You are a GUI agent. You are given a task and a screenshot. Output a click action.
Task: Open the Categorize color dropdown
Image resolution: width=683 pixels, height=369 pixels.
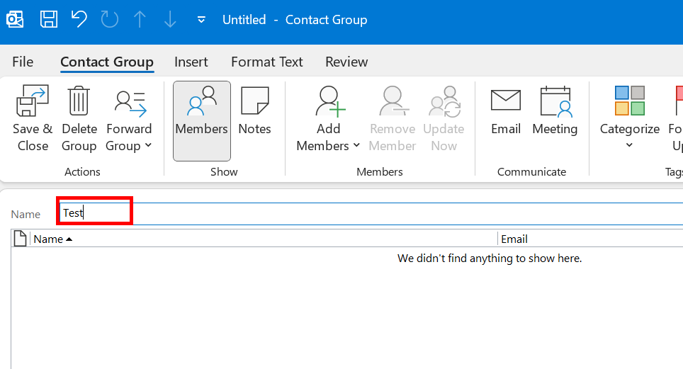(x=629, y=118)
